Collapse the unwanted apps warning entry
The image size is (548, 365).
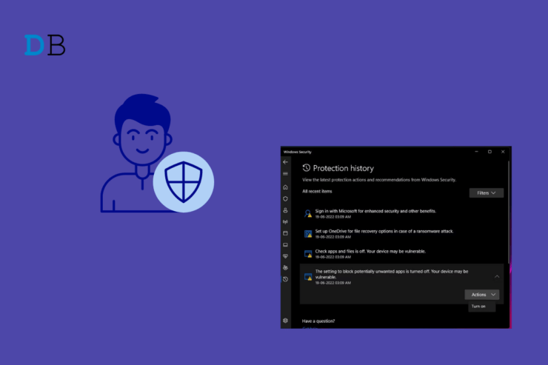[x=496, y=276]
